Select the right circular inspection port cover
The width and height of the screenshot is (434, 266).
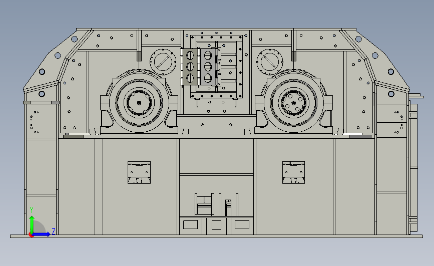(270, 62)
